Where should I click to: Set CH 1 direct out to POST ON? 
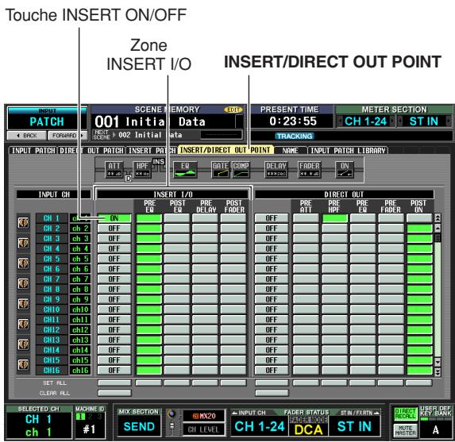[419, 218]
